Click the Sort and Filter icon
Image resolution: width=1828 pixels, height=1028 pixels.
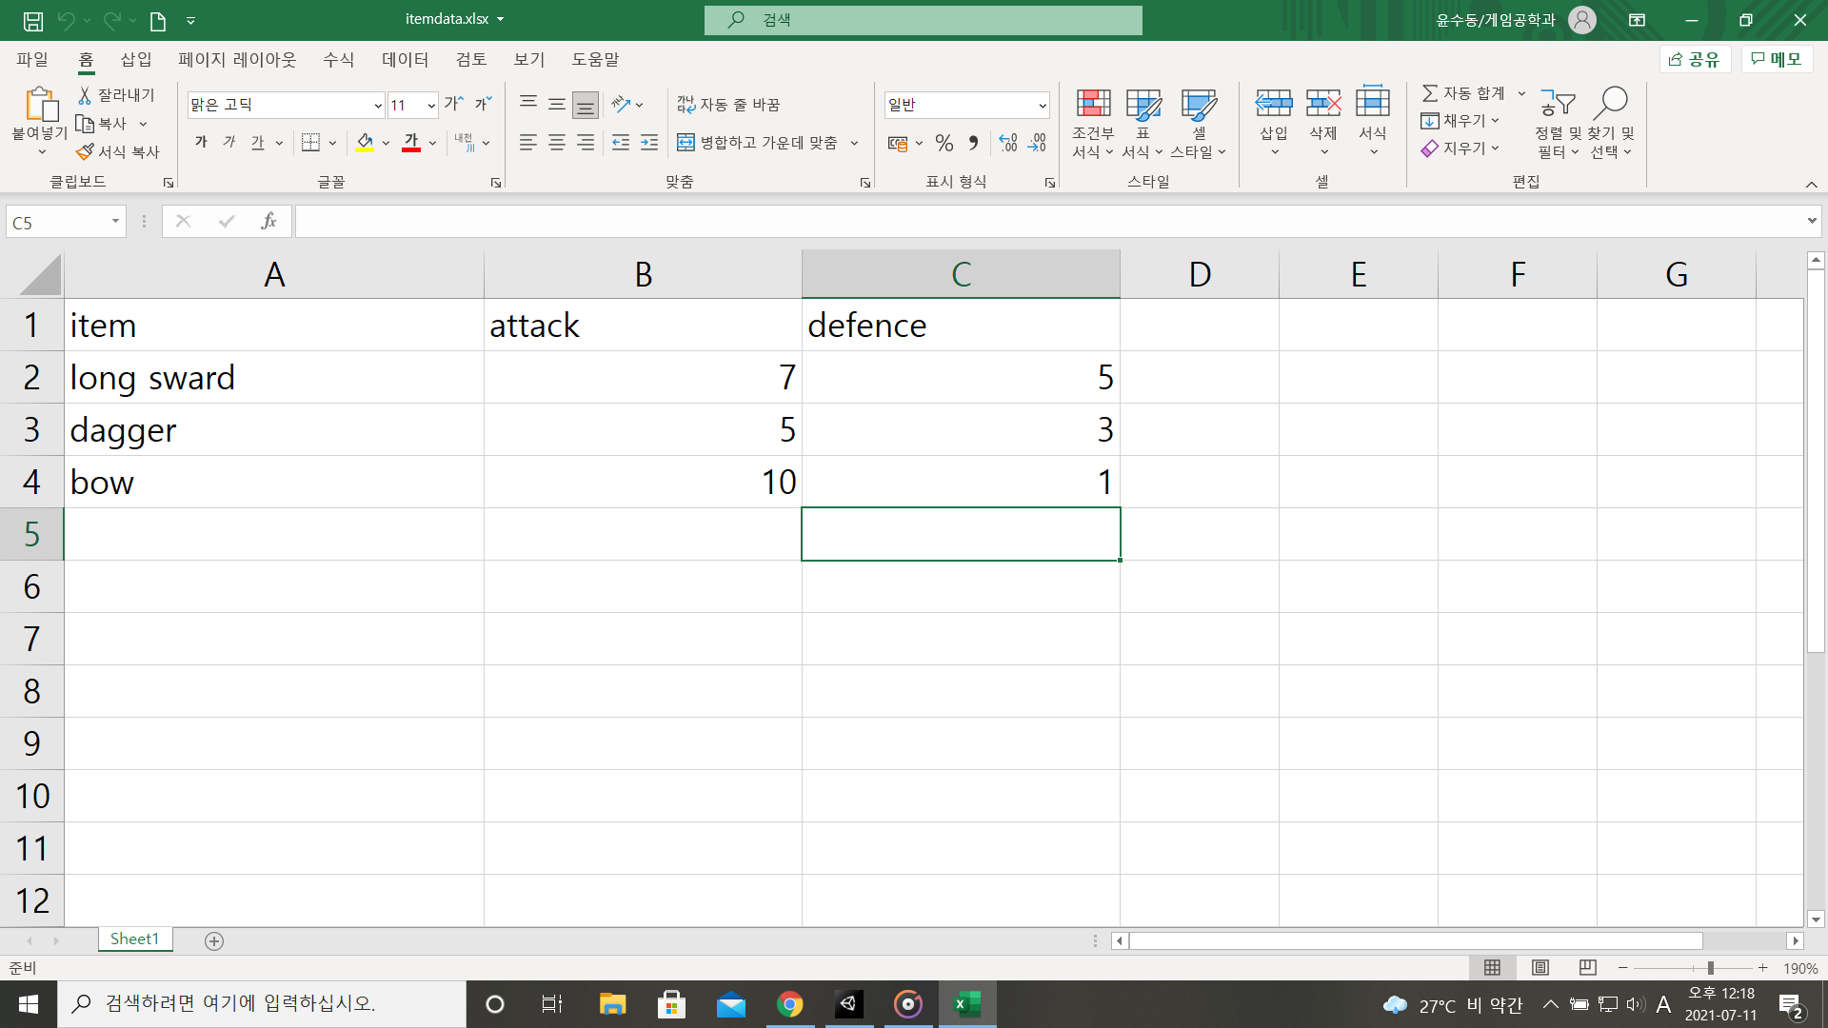point(1557,103)
